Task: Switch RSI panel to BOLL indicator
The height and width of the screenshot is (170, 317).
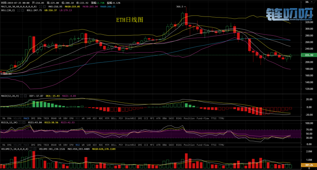Action: [114, 145]
